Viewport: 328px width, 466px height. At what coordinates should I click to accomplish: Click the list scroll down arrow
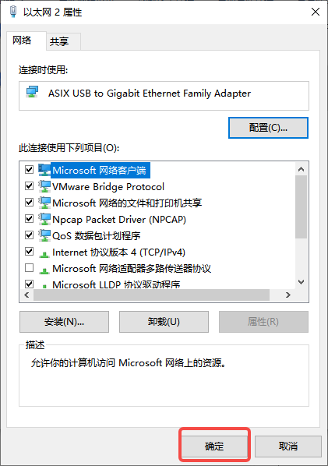(x=301, y=282)
